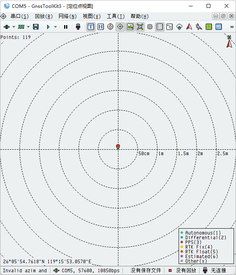
Task: Minimize the inner document window
Action: pos(216,16)
